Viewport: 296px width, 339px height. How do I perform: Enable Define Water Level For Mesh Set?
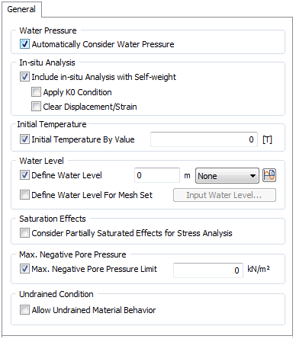pyautogui.click(x=24, y=195)
